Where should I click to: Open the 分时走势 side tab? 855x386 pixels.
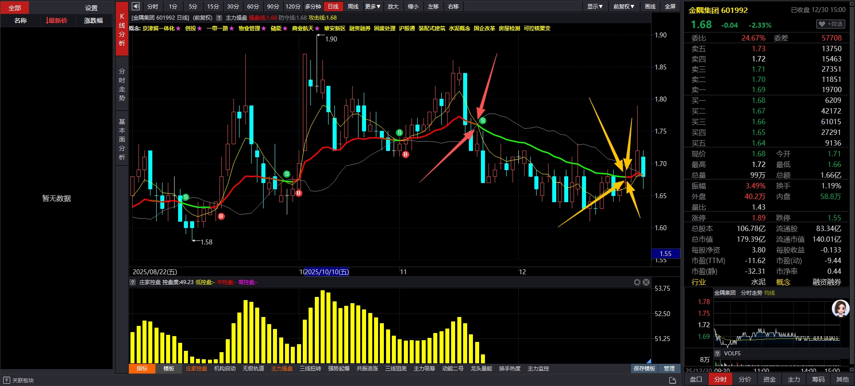point(122,85)
